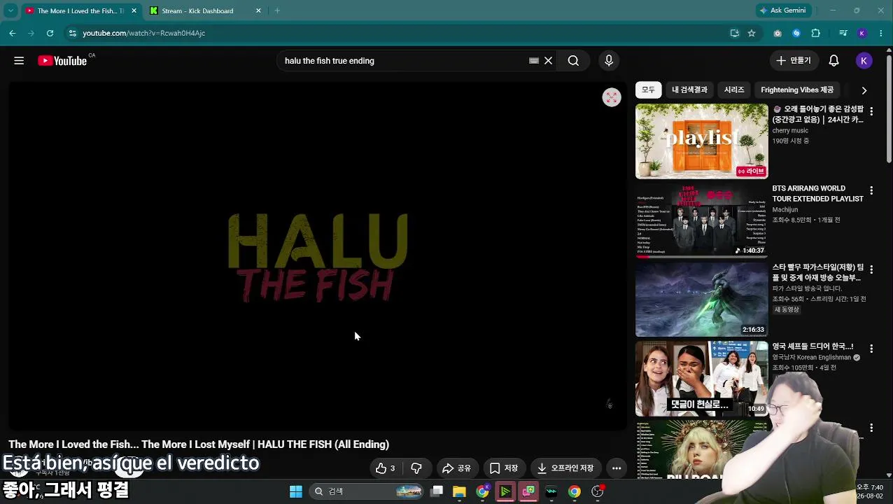Go to YouTube home via the logo
893x504 pixels.
tap(62, 61)
